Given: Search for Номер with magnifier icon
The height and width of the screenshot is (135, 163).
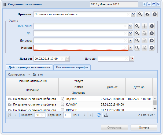Looking at the screenshot, I should 137,48.
